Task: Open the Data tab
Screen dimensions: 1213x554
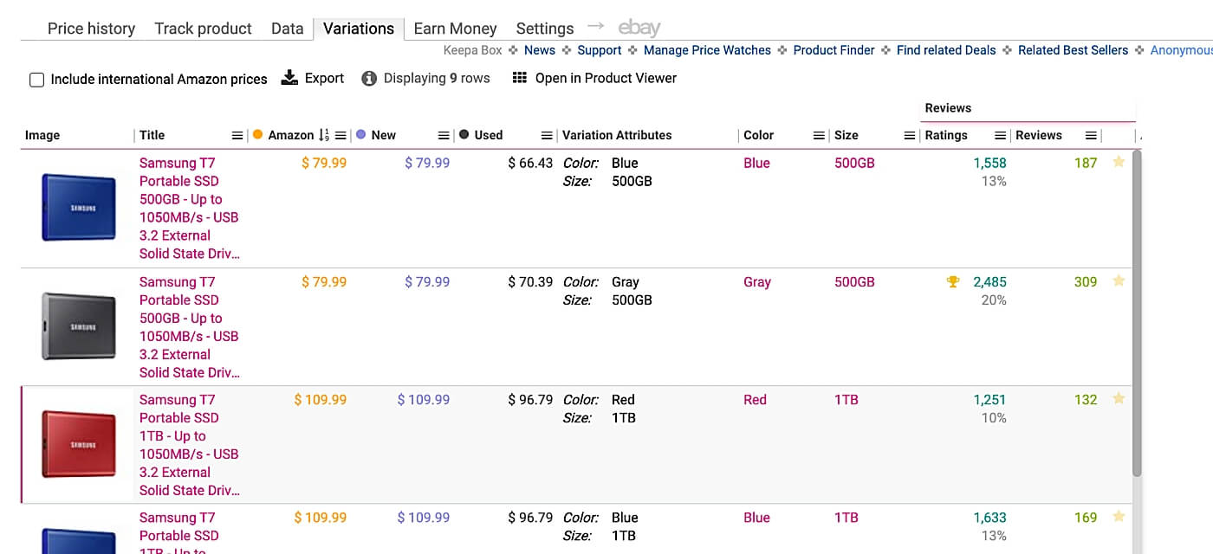Action: pyautogui.click(x=287, y=29)
